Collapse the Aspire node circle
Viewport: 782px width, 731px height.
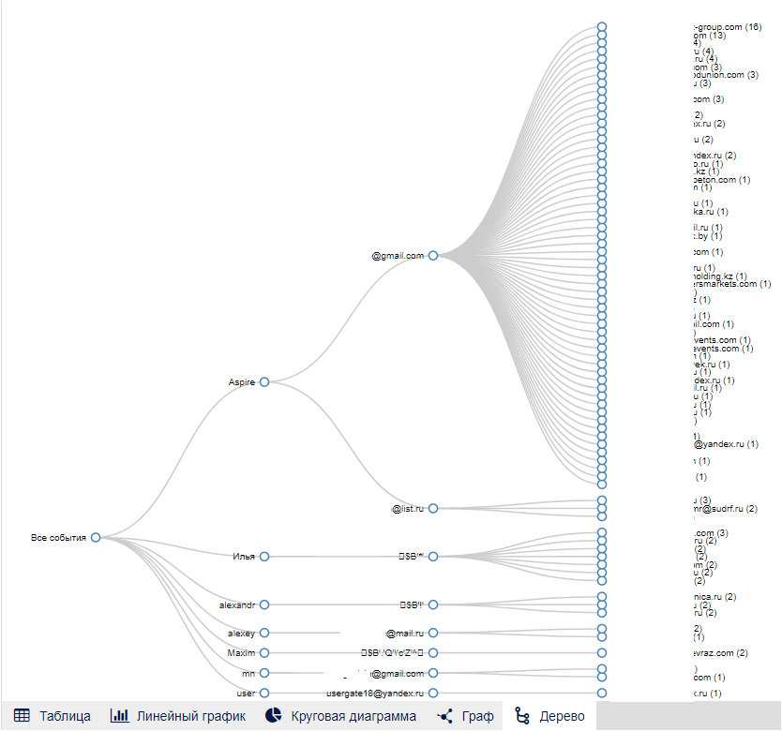264,381
